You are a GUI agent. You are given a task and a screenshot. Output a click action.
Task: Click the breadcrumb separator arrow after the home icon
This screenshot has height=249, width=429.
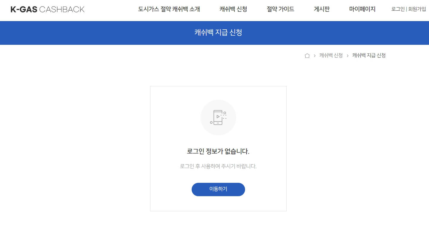[x=314, y=55]
